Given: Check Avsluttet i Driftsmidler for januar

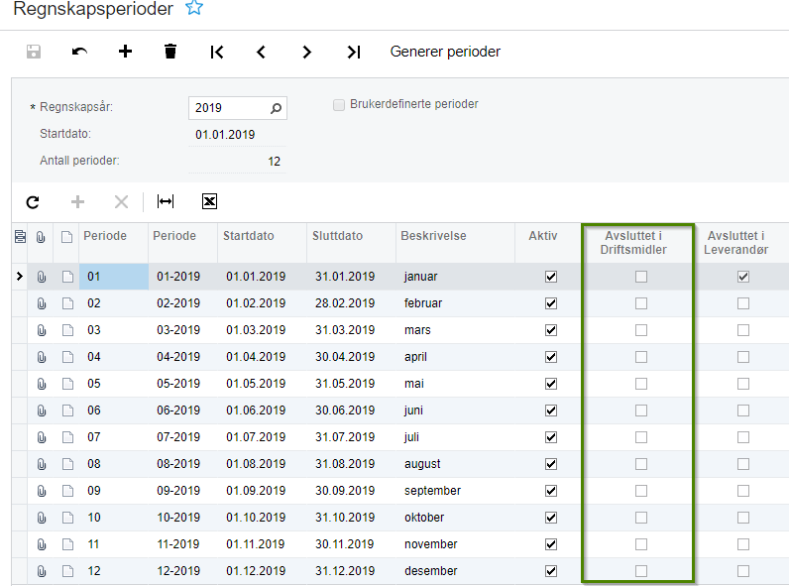Looking at the screenshot, I should pos(641,277).
